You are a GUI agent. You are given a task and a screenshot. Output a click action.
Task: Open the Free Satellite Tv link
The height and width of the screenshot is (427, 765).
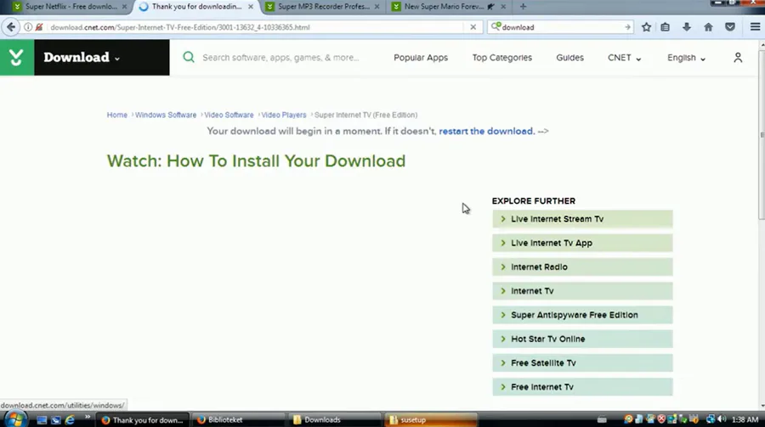582,362
